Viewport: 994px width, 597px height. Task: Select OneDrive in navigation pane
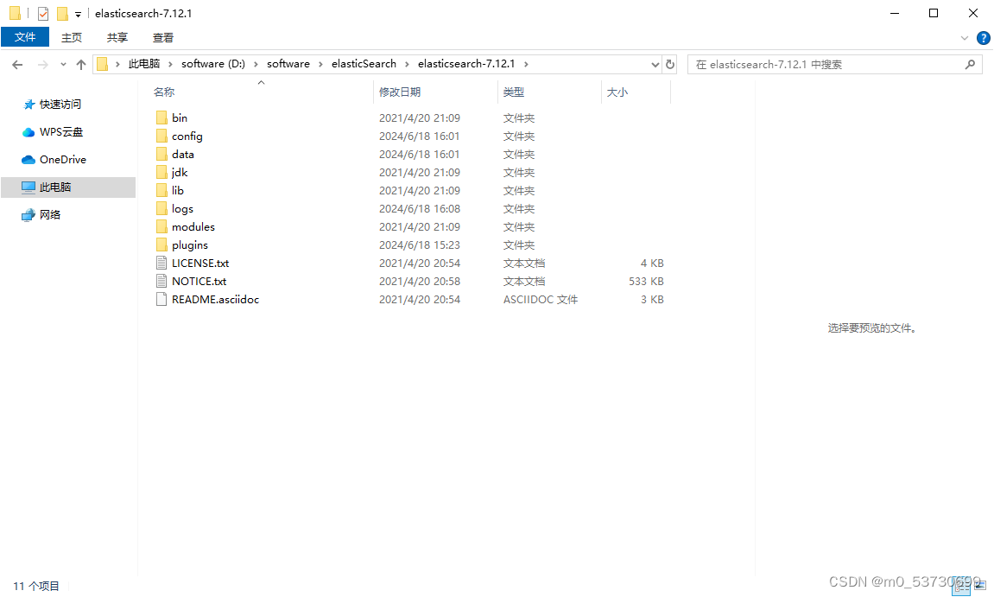tap(63, 159)
